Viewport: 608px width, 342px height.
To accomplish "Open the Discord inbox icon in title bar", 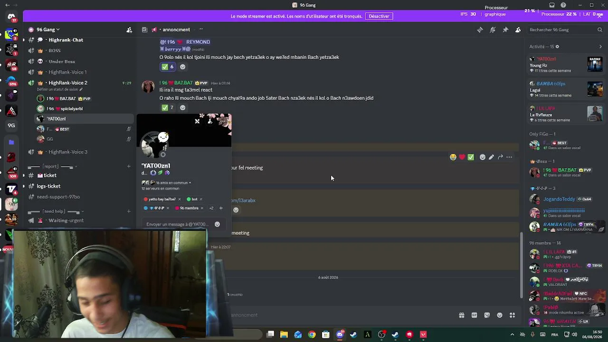I will coord(552,5).
